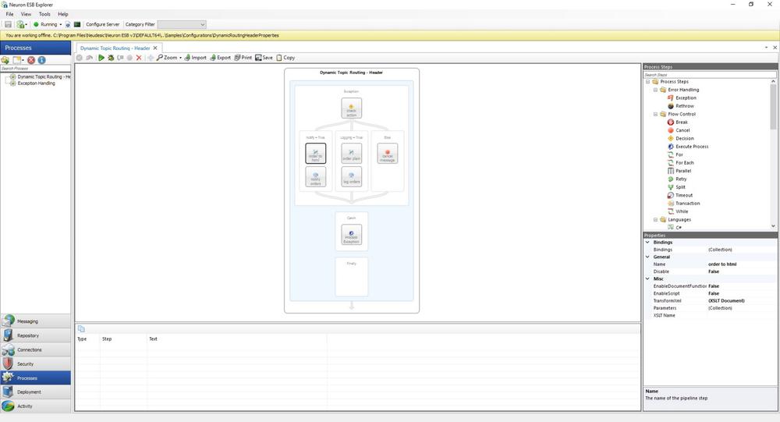Collapse the Error Handling folder

click(655, 90)
